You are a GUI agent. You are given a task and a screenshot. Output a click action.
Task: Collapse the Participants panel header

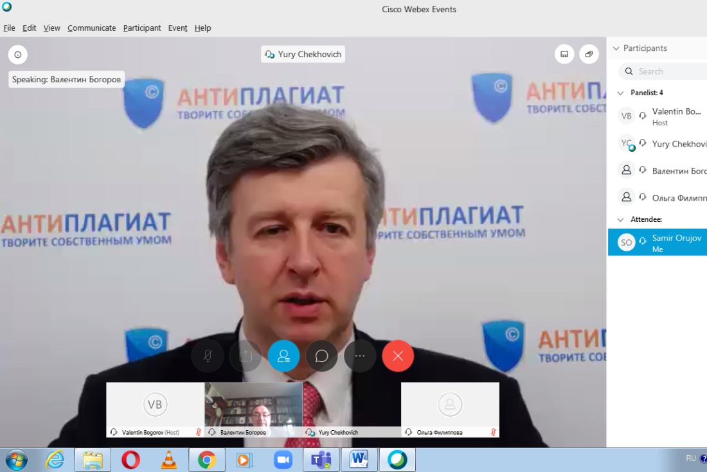(x=616, y=48)
